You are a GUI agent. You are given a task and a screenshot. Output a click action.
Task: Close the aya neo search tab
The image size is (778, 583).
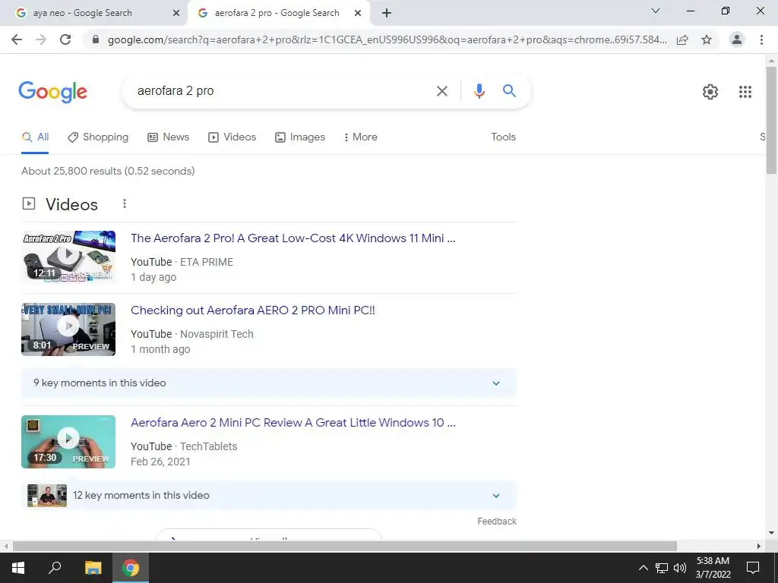tap(176, 13)
